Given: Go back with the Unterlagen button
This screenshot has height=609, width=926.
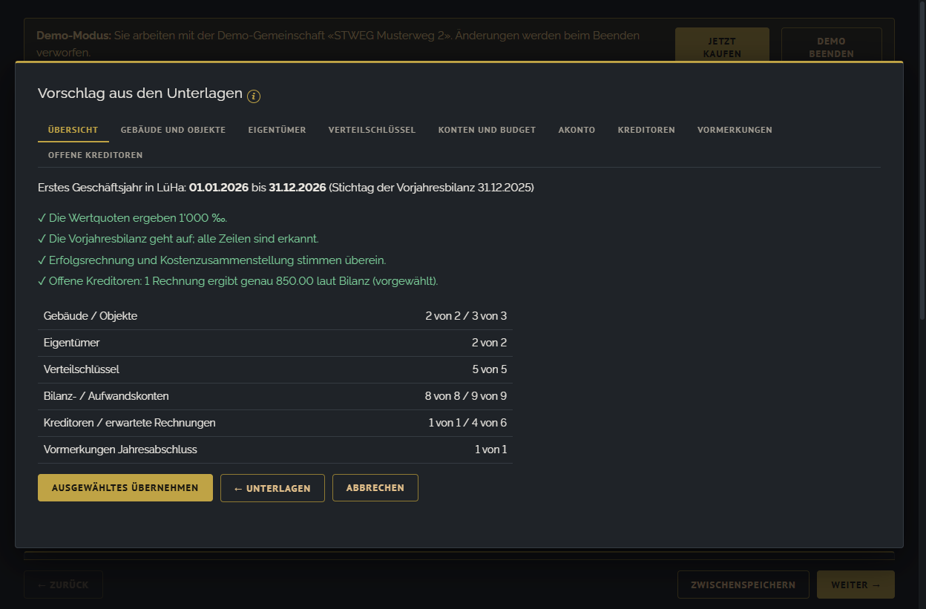Looking at the screenshot, I should (x=272, y=488).
